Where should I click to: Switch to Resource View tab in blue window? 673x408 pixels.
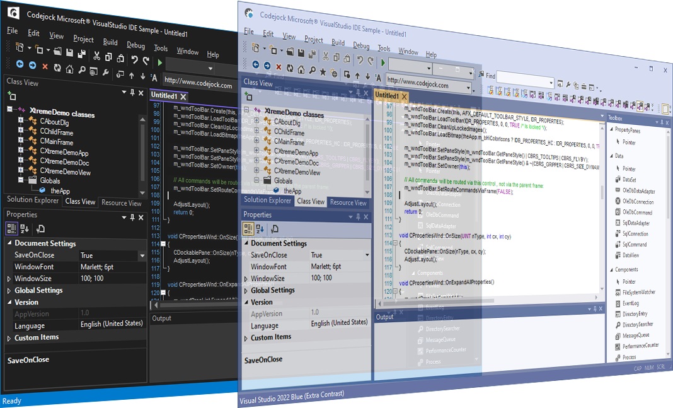[348, 202]
